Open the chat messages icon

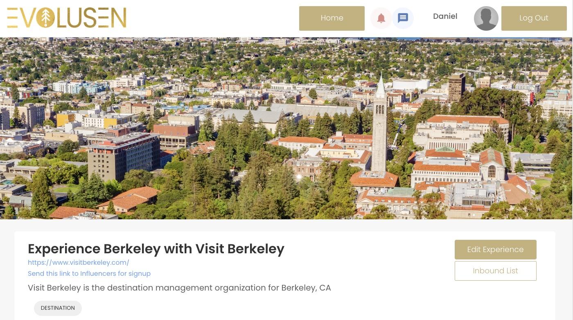[403, 18]
